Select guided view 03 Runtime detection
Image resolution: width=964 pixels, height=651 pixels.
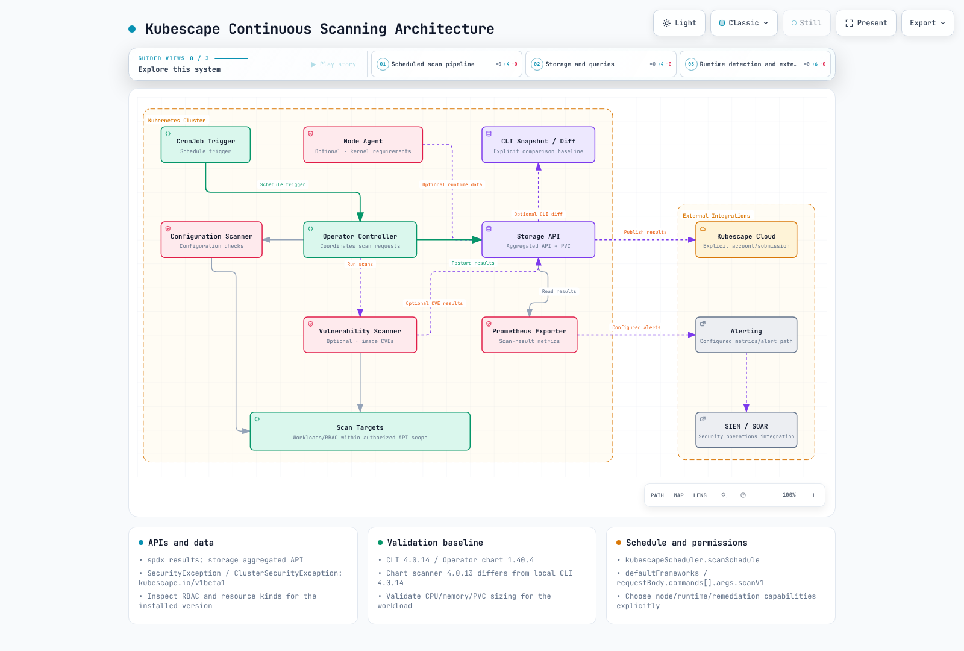(x=755, y=64)
